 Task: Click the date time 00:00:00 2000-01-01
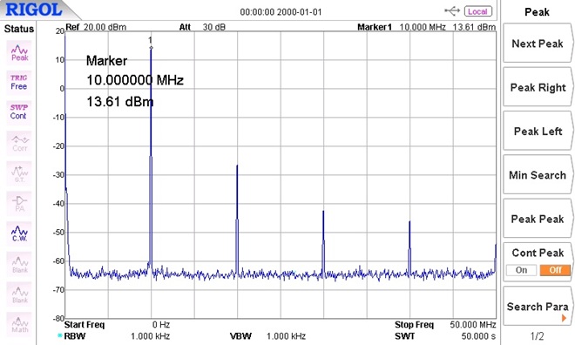click(281, 12)
